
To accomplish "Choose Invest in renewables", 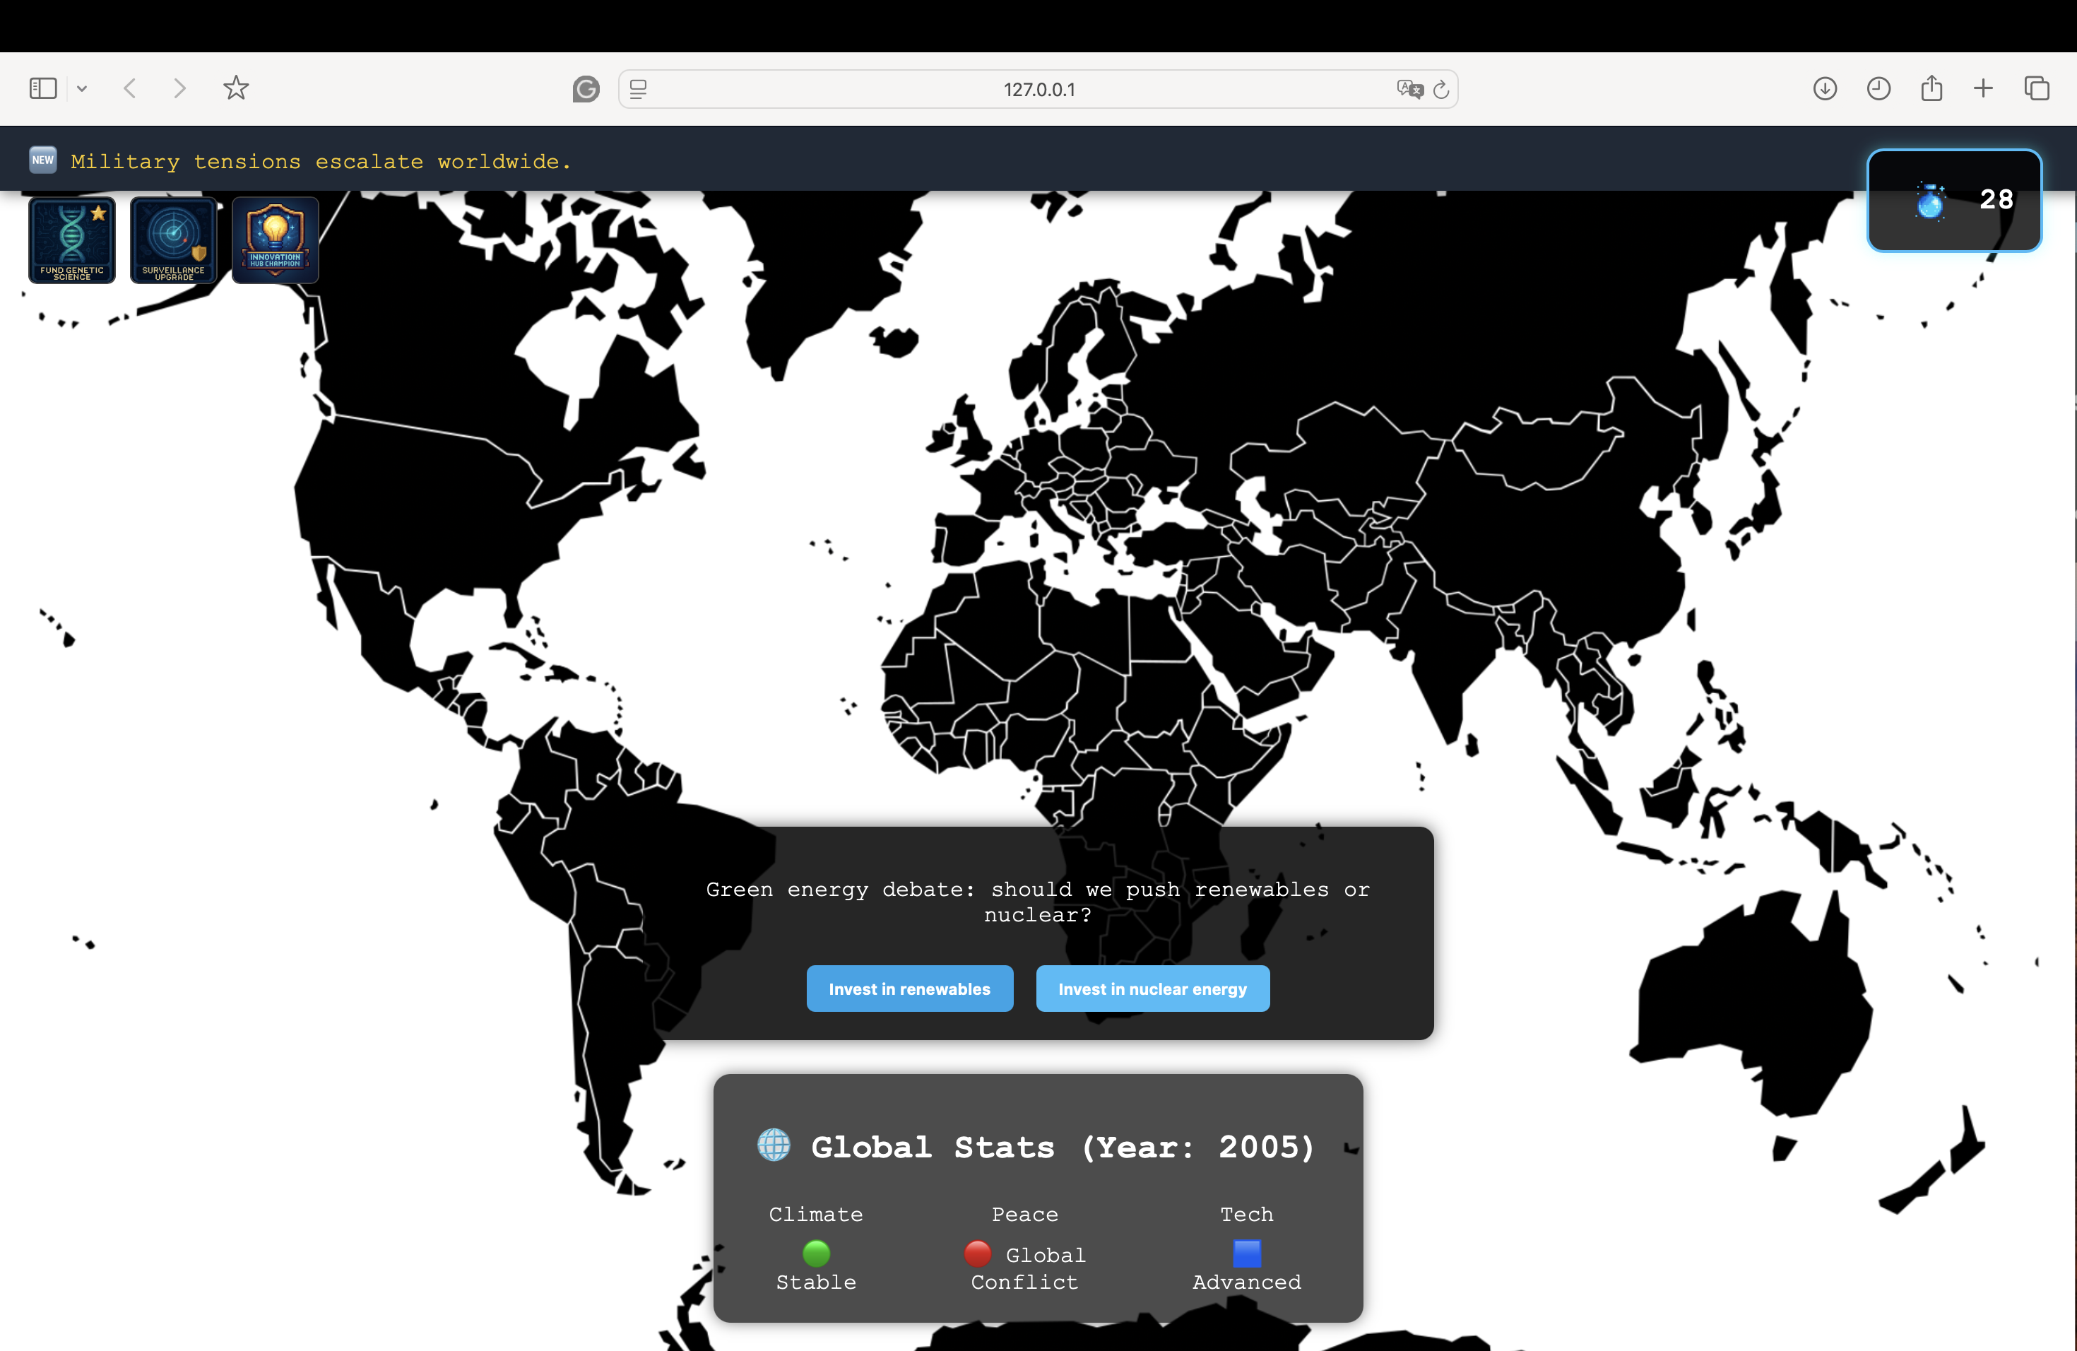I will point(909,989).
